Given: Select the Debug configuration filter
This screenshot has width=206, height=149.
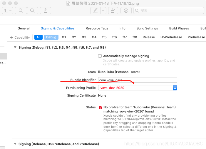Looking at the screenshot, I should pyautogui.click(x=51, y=37).
